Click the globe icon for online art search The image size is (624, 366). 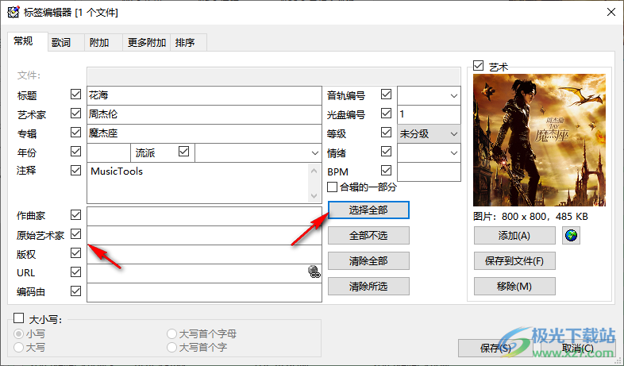[571, 236]
